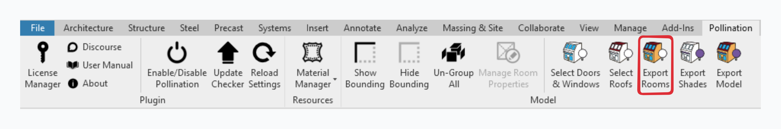Open the File menu
Viewport: 781px width, 129px height.
[x=37, y=28]
